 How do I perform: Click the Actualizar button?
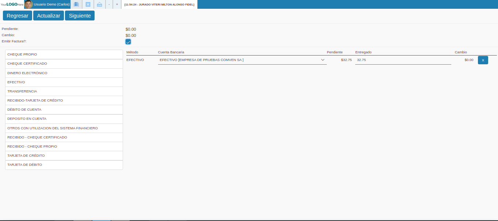[x=49, y=16]
